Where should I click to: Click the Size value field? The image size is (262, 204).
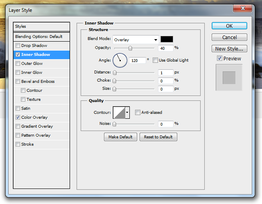pyautogui.click(x=165, y=89)
